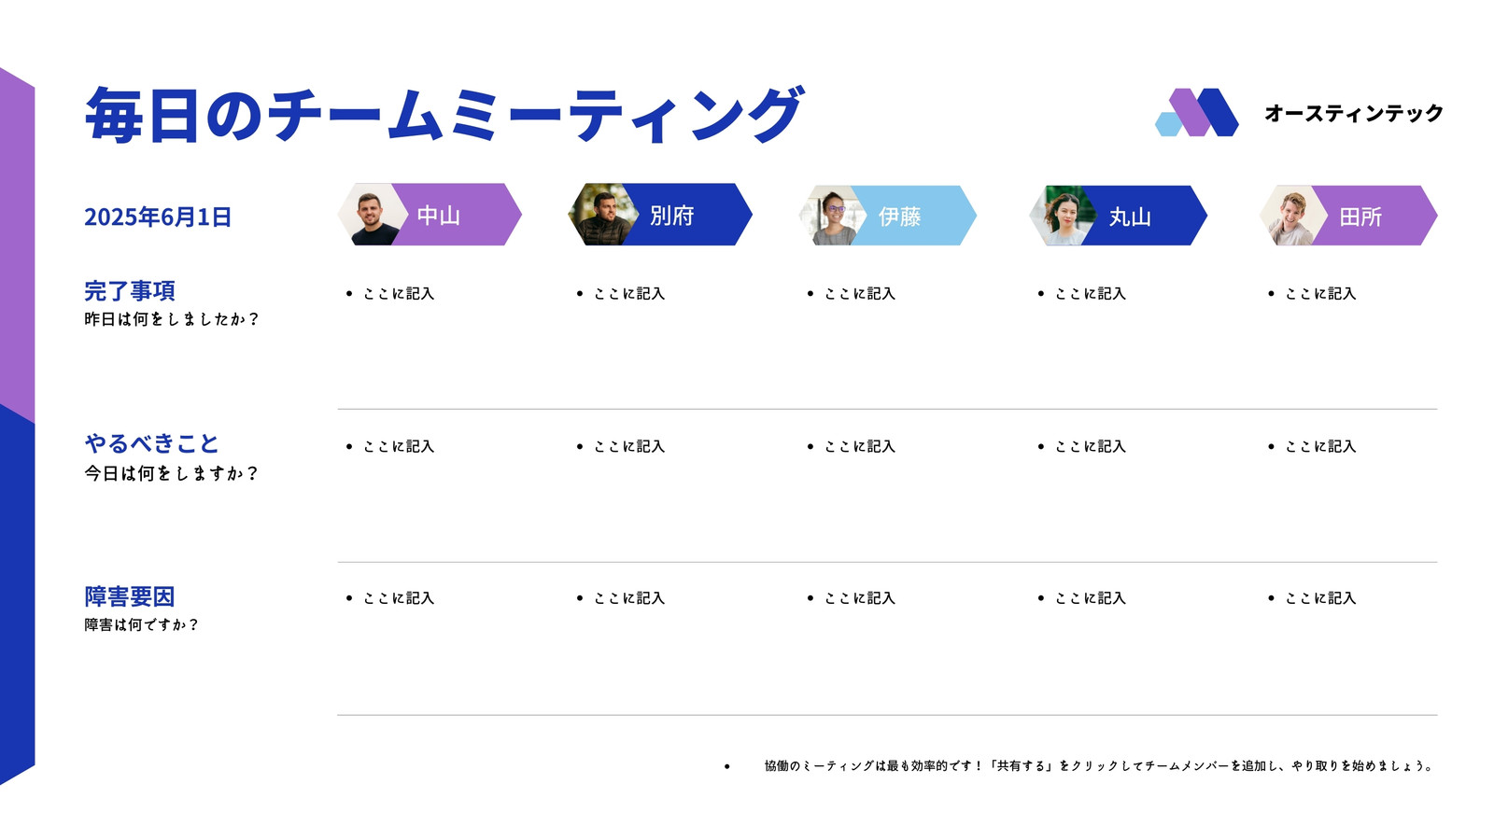Click 中山's ここに記入 field under 完了事項

(x=390, y=293)
